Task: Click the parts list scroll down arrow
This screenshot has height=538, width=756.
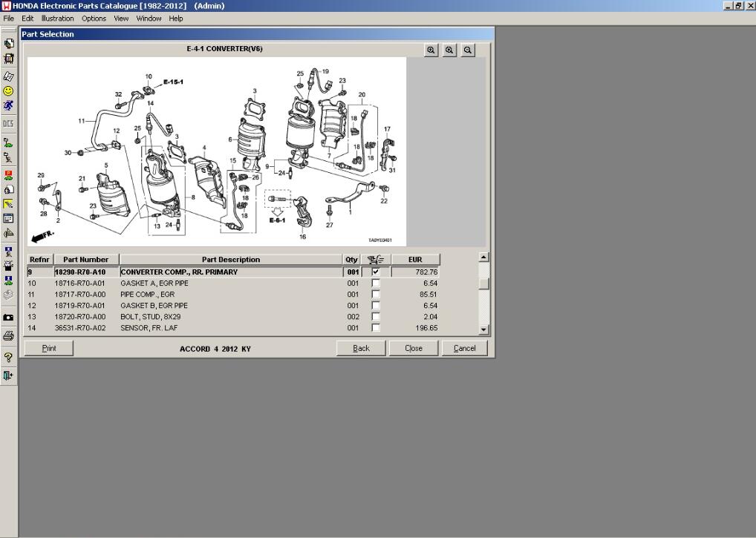Action: tap(484, 329)
